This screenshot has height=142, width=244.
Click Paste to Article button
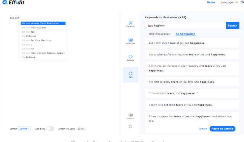(222, 129)
